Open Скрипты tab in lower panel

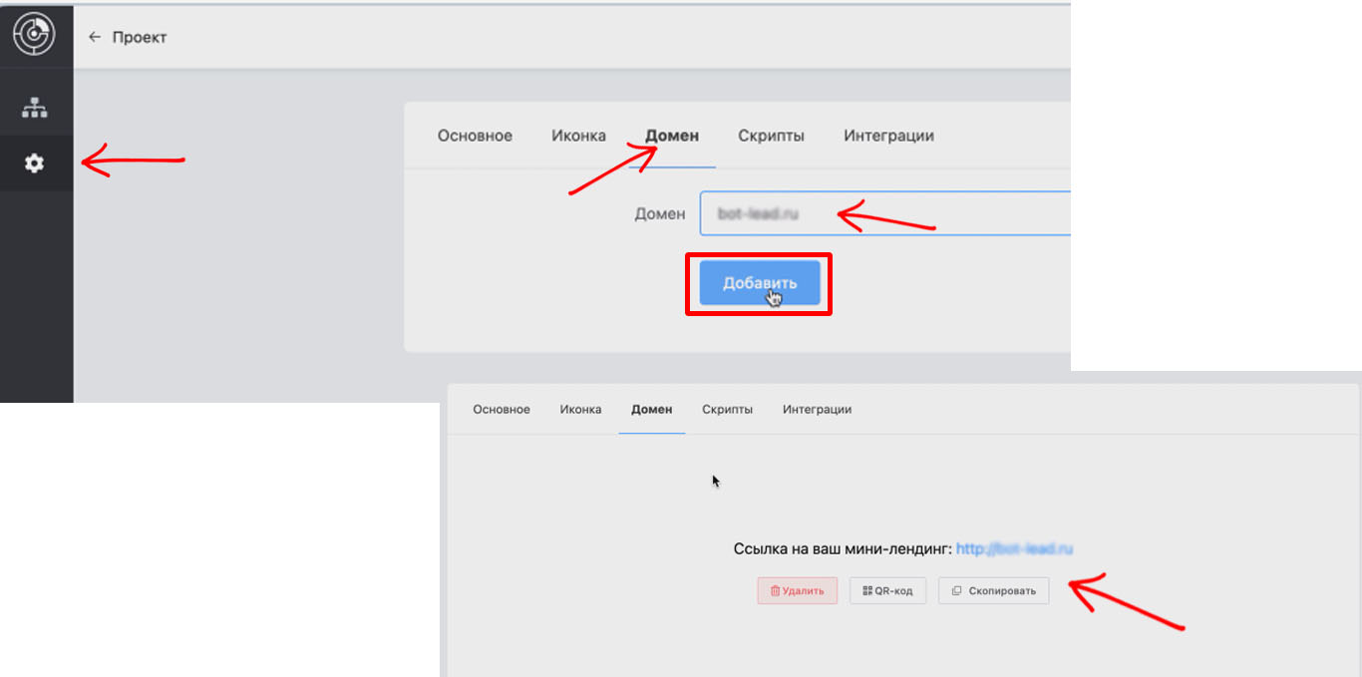(727, 409)
